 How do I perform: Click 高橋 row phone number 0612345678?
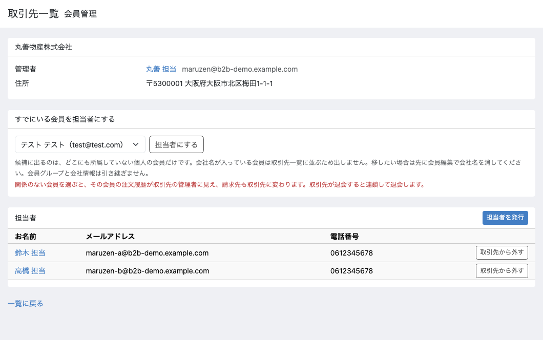(351, 271)
